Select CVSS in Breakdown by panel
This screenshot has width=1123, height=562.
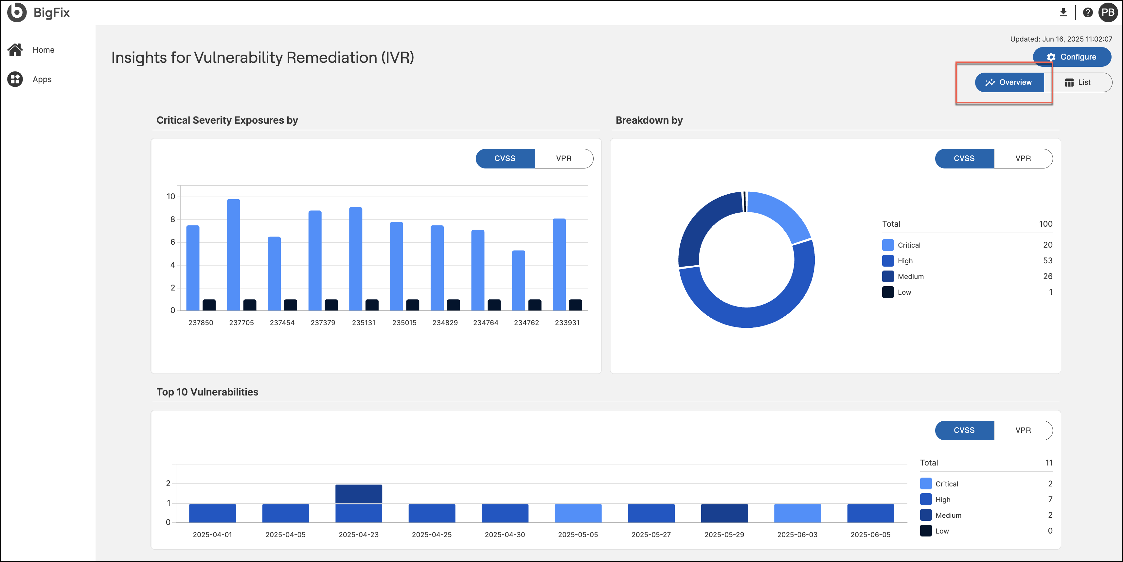click(x=964, y=159)
